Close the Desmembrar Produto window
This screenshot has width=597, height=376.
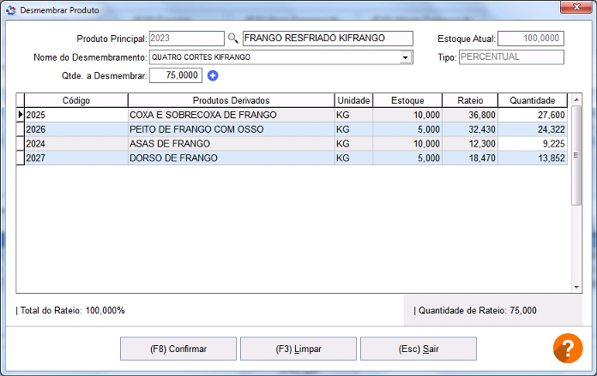pos(576,7)
